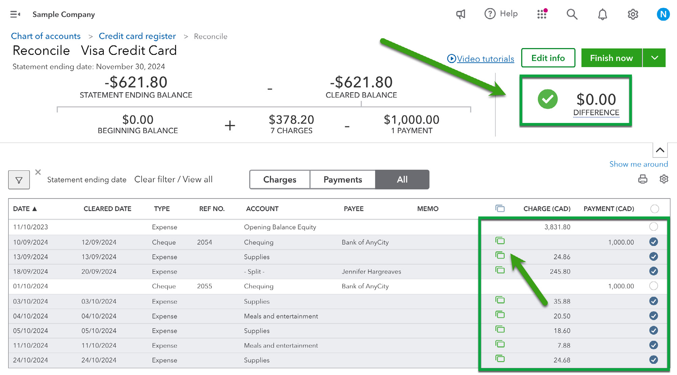The image size is (677, 375).
Task: Switch to the Payments tab
Action: [x=343, y=180]
